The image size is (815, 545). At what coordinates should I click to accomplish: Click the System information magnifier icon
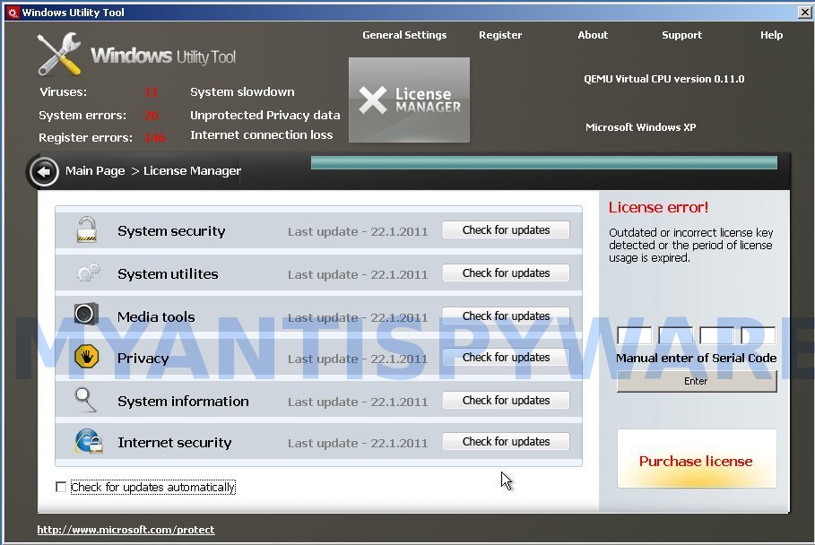[x=86, y=400]
